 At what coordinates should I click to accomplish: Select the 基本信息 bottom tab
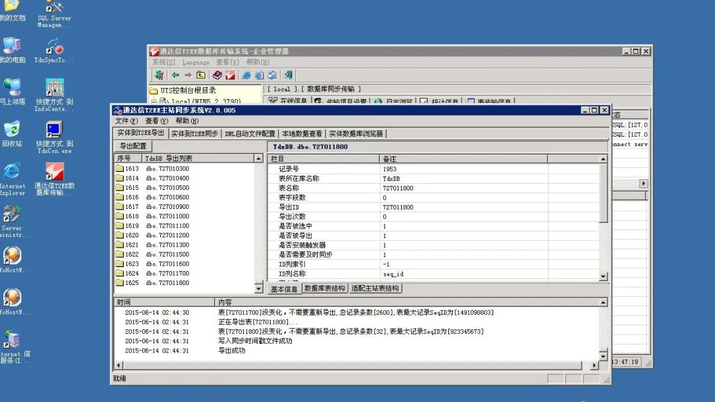pos(283,289)
